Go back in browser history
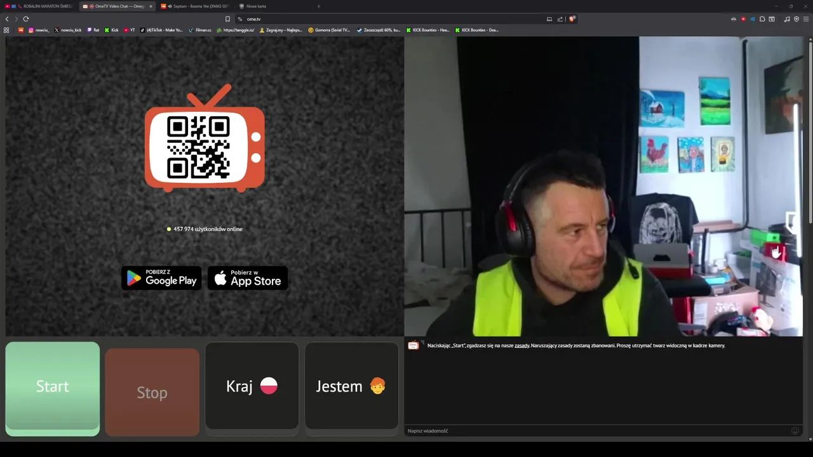Screen dimensions: 813x457 (7, 19)
